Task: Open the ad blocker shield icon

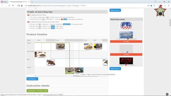Action: pos(151,6)
